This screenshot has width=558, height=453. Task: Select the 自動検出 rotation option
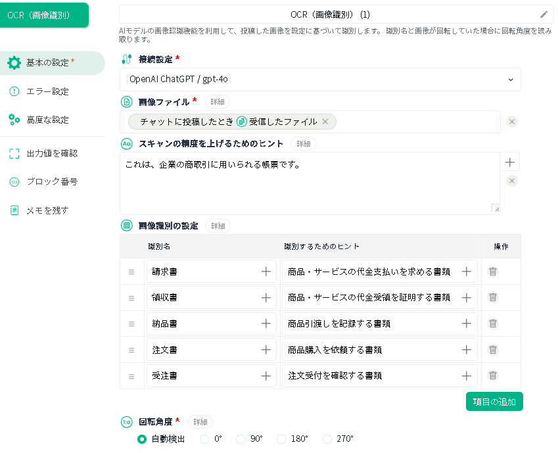click(x=142, y=439)
